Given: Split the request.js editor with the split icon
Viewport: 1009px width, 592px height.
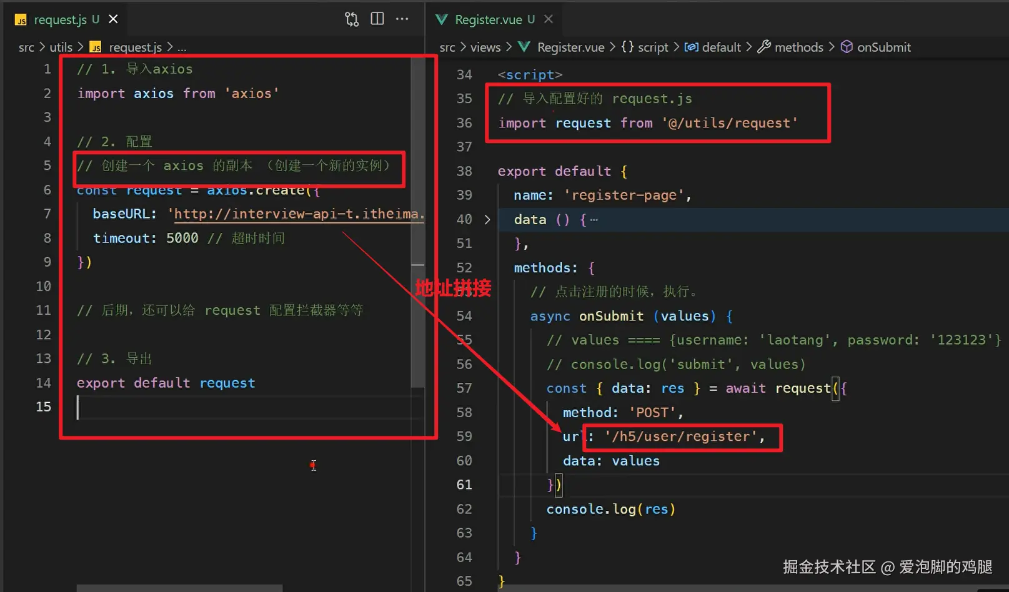Looking at the screenshot, I should (x=377, y=19).
